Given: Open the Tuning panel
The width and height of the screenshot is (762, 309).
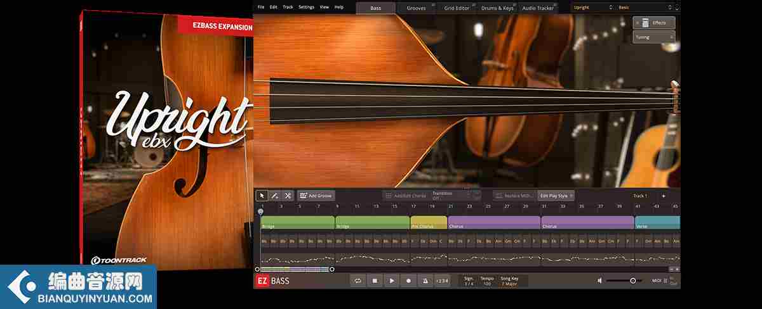Looking at the screenshot, I should pyautogui.click(x=654, y=37).
